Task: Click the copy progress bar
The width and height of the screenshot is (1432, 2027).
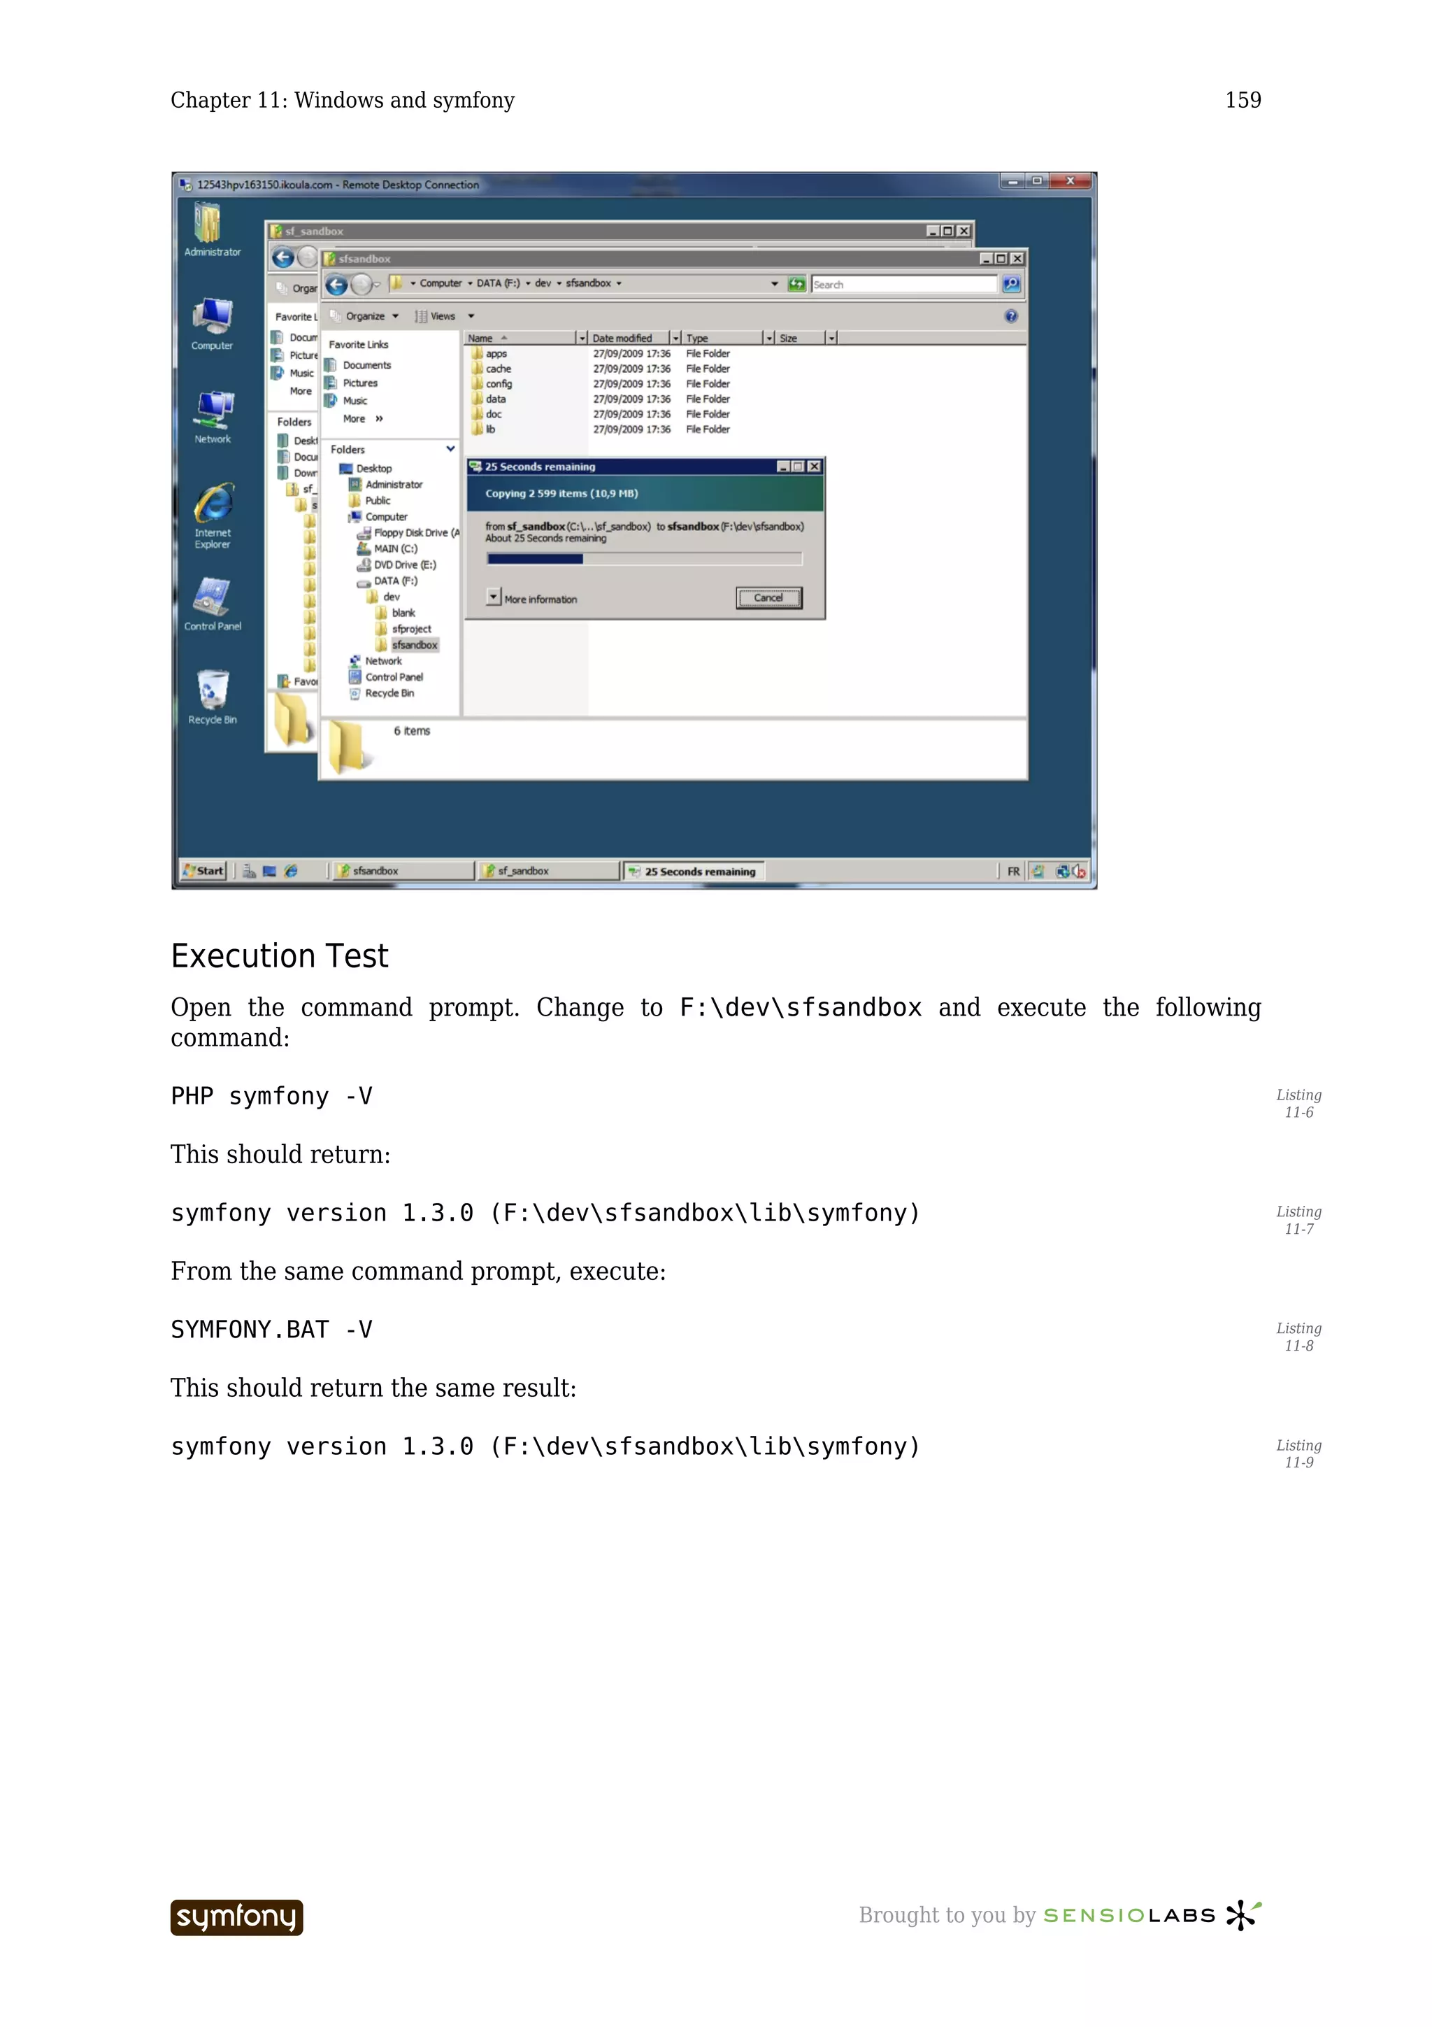Action: [644, 559]
